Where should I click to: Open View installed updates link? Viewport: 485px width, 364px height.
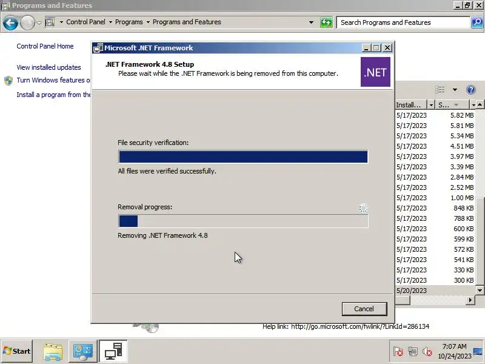click(49, 67)
